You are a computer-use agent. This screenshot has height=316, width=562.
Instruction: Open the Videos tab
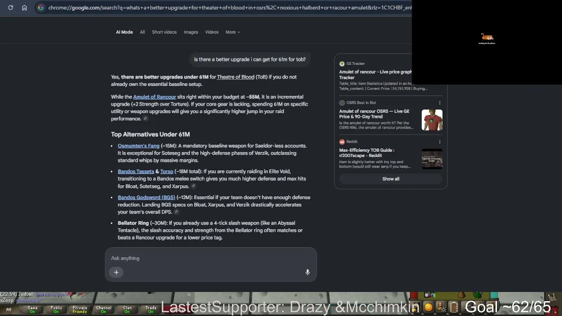pyautogui.click(x=212, y=32)
